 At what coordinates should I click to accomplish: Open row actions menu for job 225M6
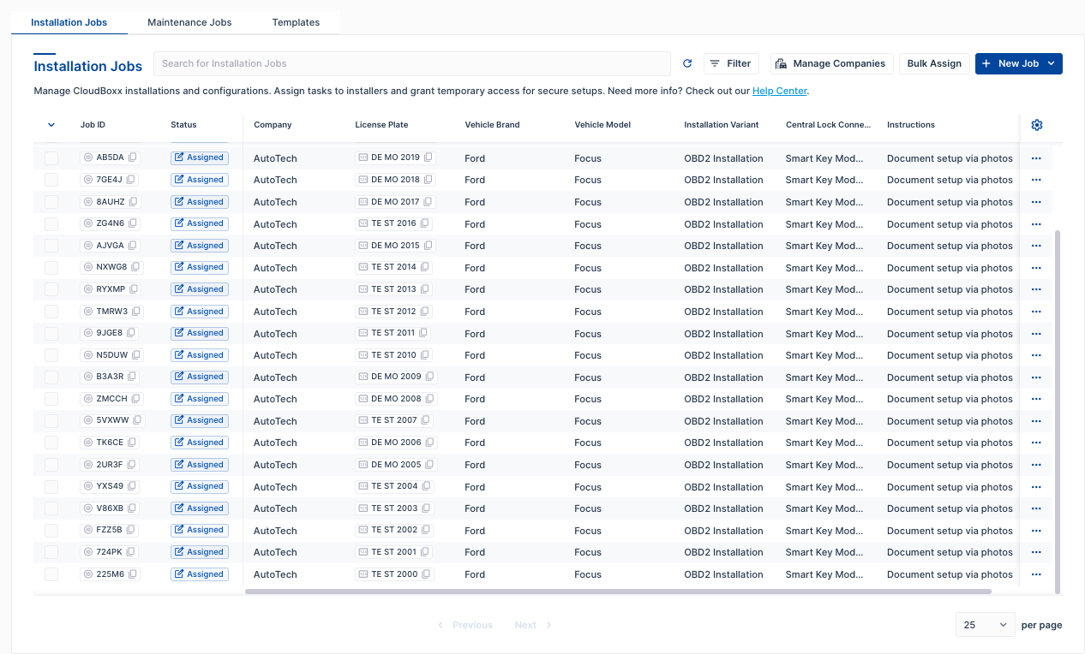tap(1036, 574)
